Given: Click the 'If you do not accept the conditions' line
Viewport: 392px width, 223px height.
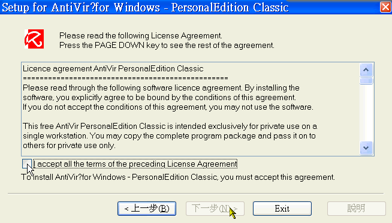Looking at the screenshot, I should click(x=168, y=107).
